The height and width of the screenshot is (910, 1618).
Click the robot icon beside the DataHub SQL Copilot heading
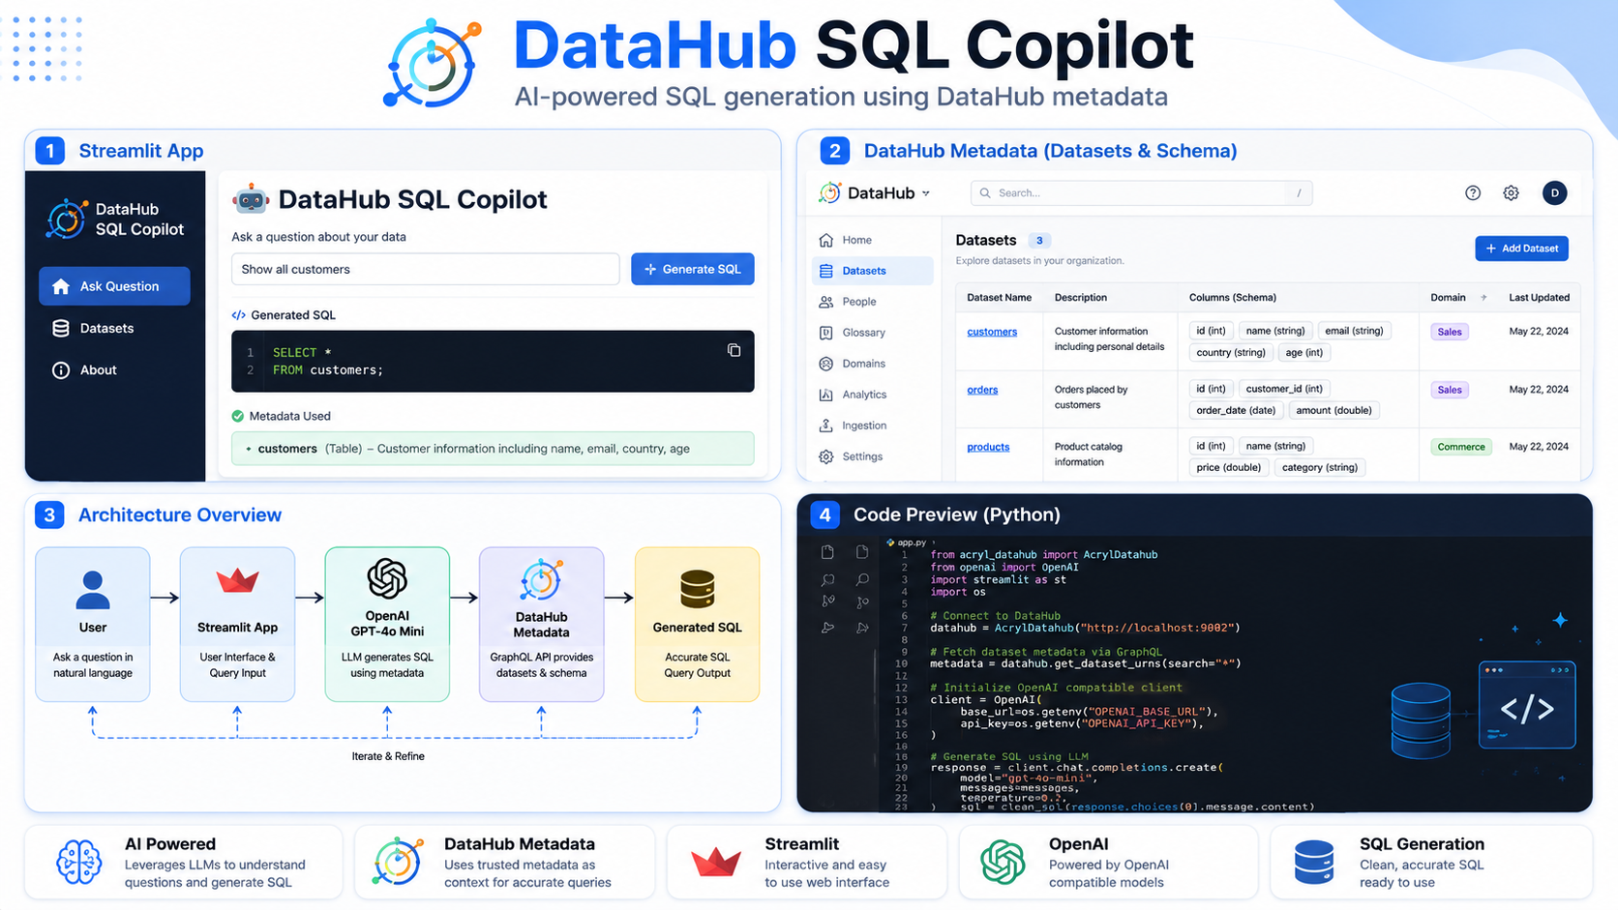coord(251,199)
